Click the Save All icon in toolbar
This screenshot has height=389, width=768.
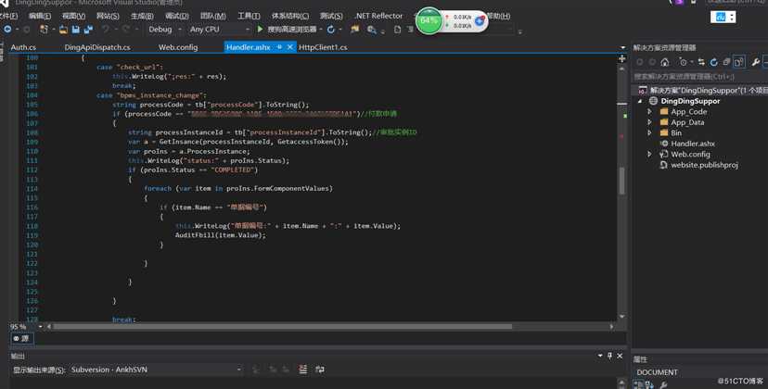pyautogui.click(x=88, y=30)
